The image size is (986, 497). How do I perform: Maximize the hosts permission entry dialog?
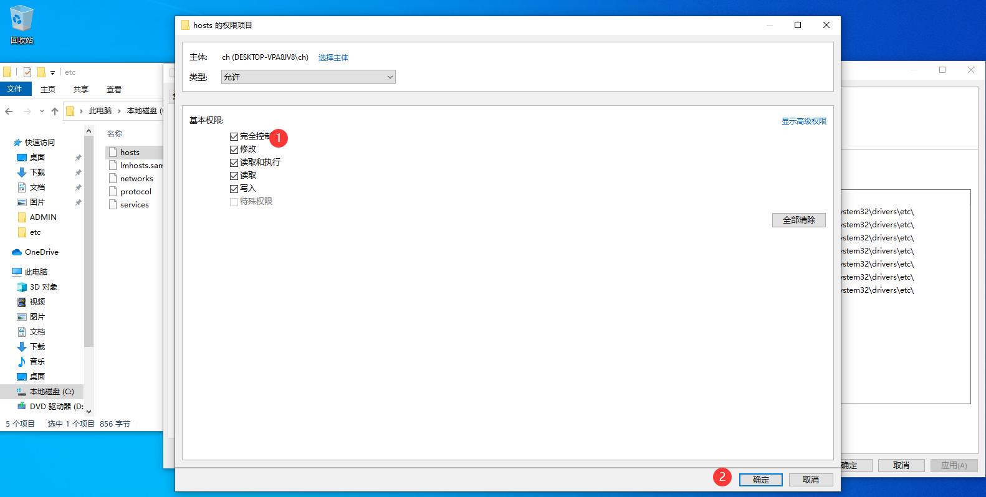click(798, 25)
